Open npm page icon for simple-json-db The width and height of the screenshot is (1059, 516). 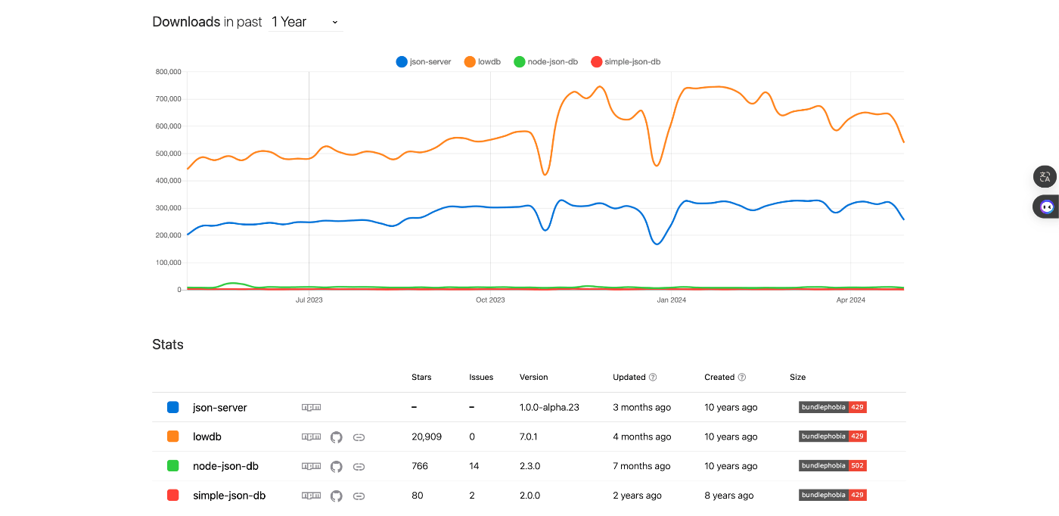[311, 496]
